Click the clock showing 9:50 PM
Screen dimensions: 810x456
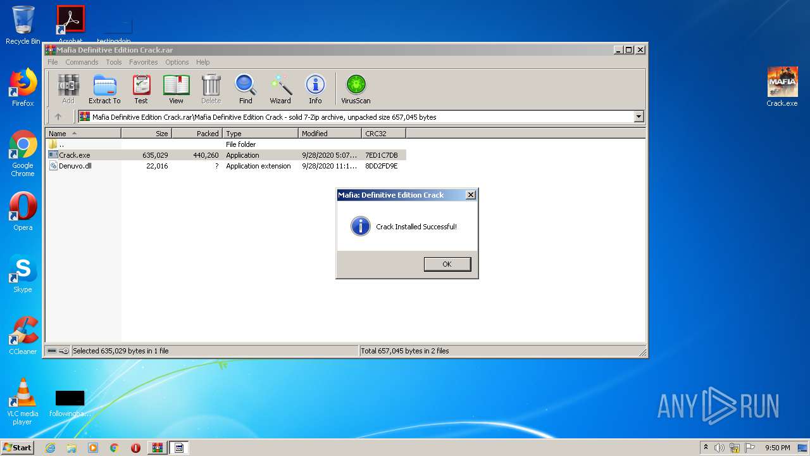[x=777, y=448]
